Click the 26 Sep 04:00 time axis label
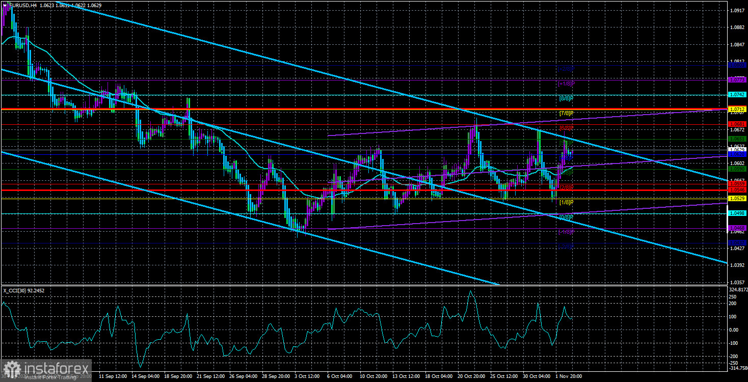Viewport: 748px width, 382px height. click(x=244, y=376)
